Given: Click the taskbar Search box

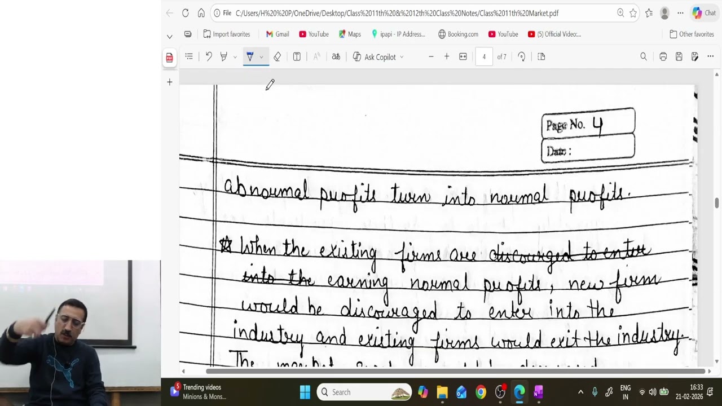Looking at the screenshot, I should pos(364,392).
